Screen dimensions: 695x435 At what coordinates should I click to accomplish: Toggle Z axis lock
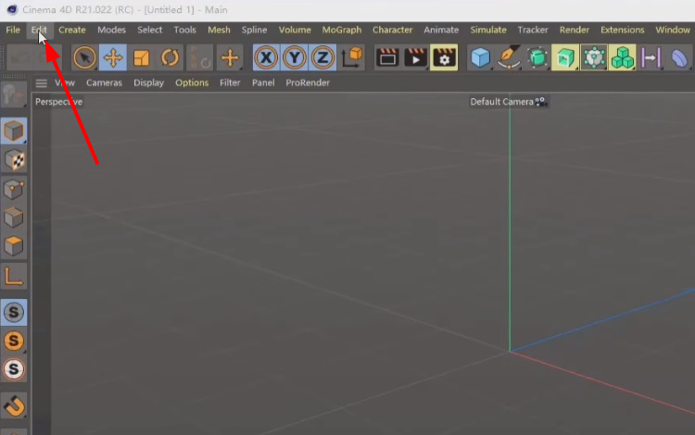pyautogui.click(x=322, y=57)
